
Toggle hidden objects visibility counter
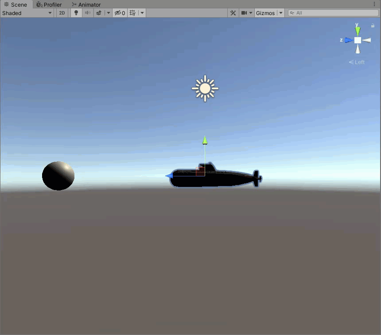pos(120,13)
